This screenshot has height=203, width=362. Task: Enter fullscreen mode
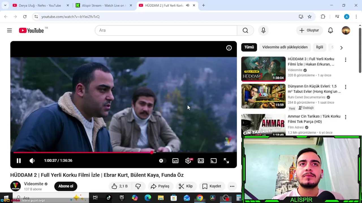226,161
